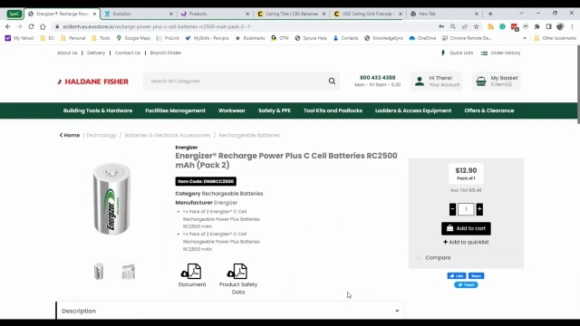Open the tab search dropdown arrow
This screenshot has height=326, width=580.
pyautogui.click(x=521, y=14)
